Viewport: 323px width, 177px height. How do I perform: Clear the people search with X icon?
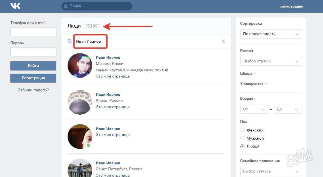click(x=223, y=41)
